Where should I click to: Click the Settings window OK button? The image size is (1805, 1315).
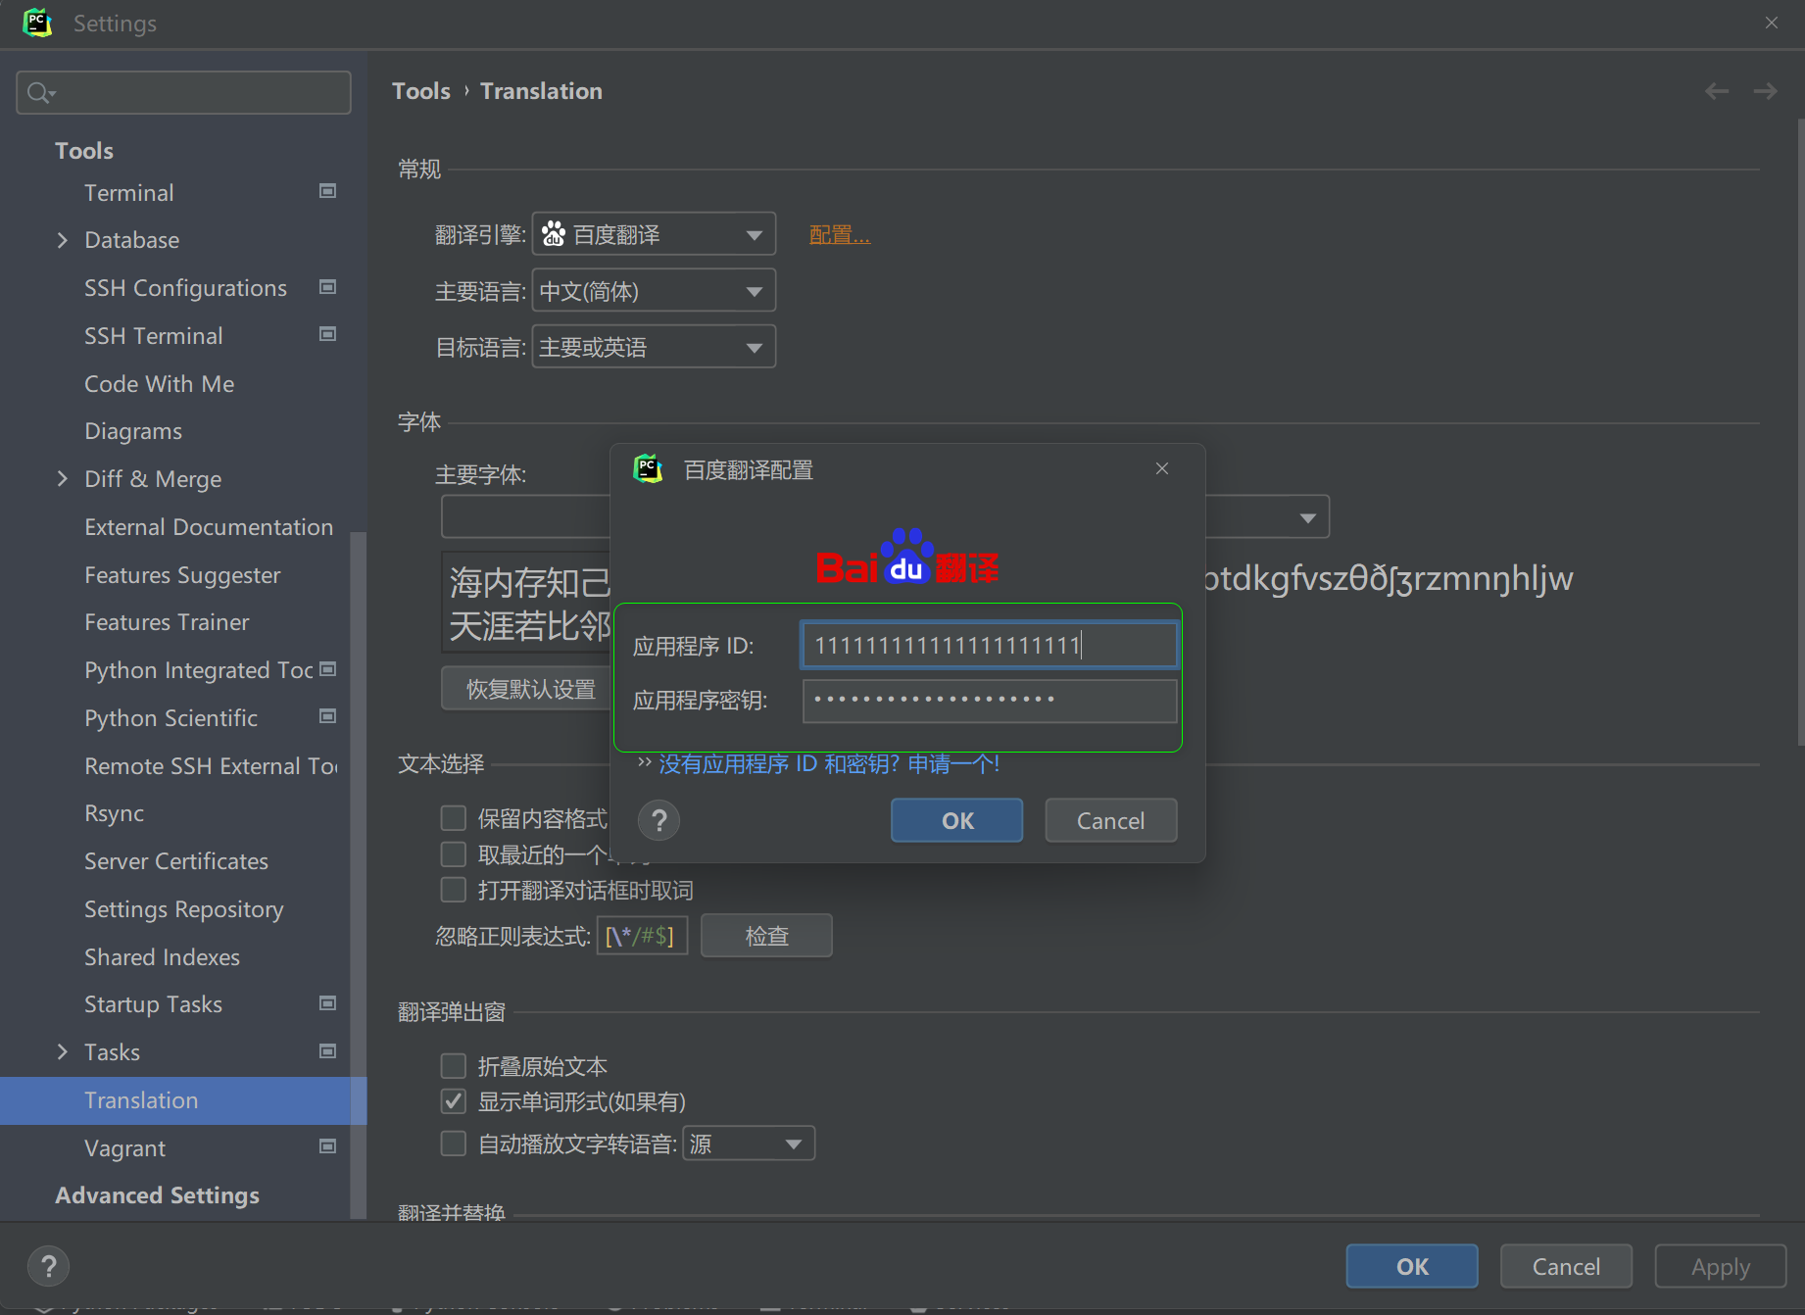click(1412, 1267)
